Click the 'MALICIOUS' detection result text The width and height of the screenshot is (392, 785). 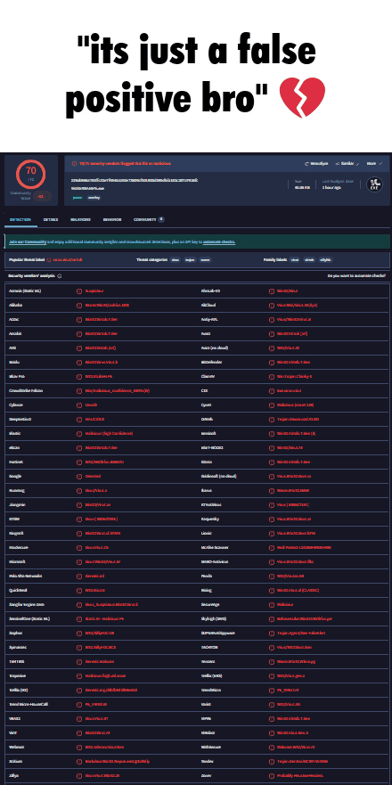click(94, 419)
